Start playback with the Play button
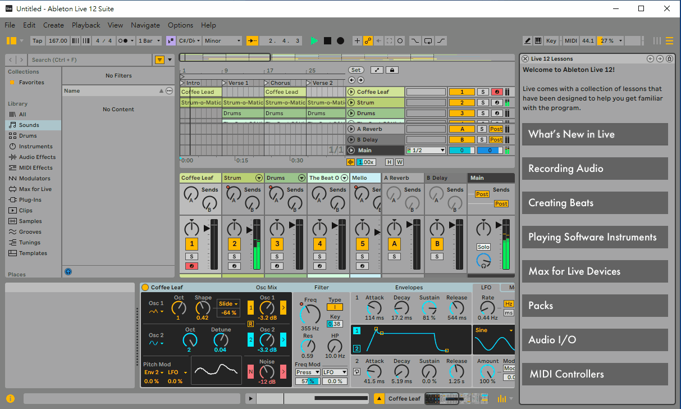Image resolution: width=681 pixels, height=409 pixels. coord(314,41)
